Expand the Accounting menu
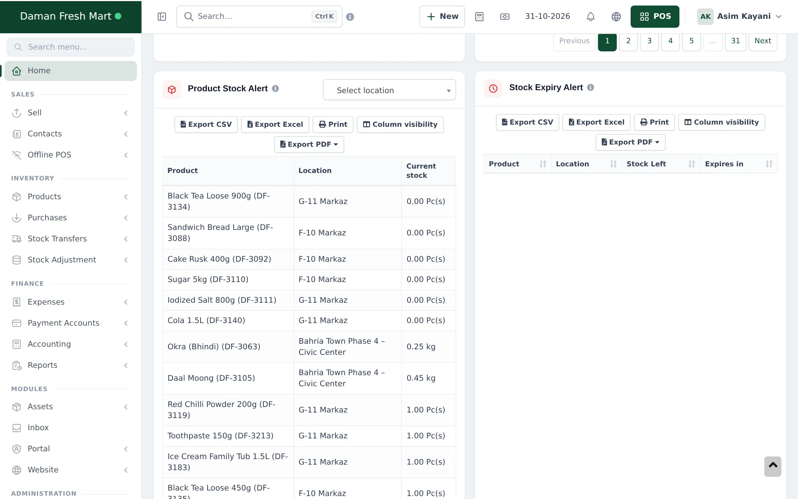Viewport: 798px width, 499px height. click(x=71, y=344)
